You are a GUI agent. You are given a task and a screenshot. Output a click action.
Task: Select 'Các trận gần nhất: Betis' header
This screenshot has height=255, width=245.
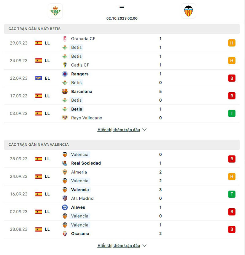pyautogui.click(x=35, y=29)
